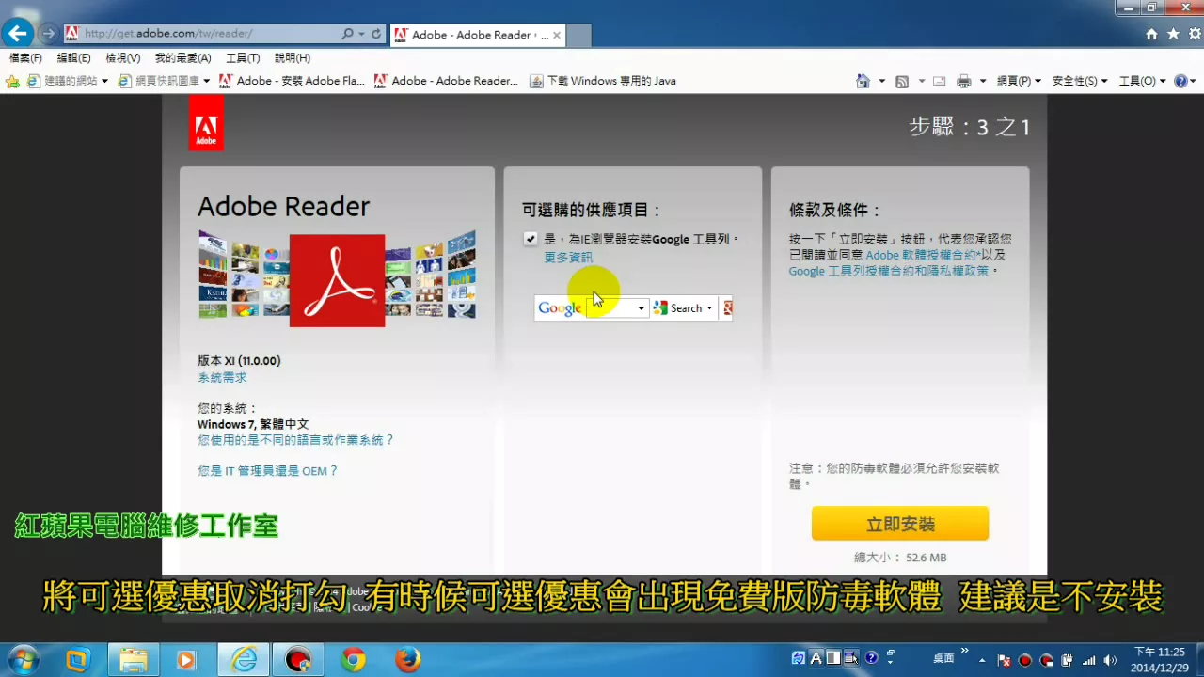Open Windows Explorer from taskbar

click(133, 660)
